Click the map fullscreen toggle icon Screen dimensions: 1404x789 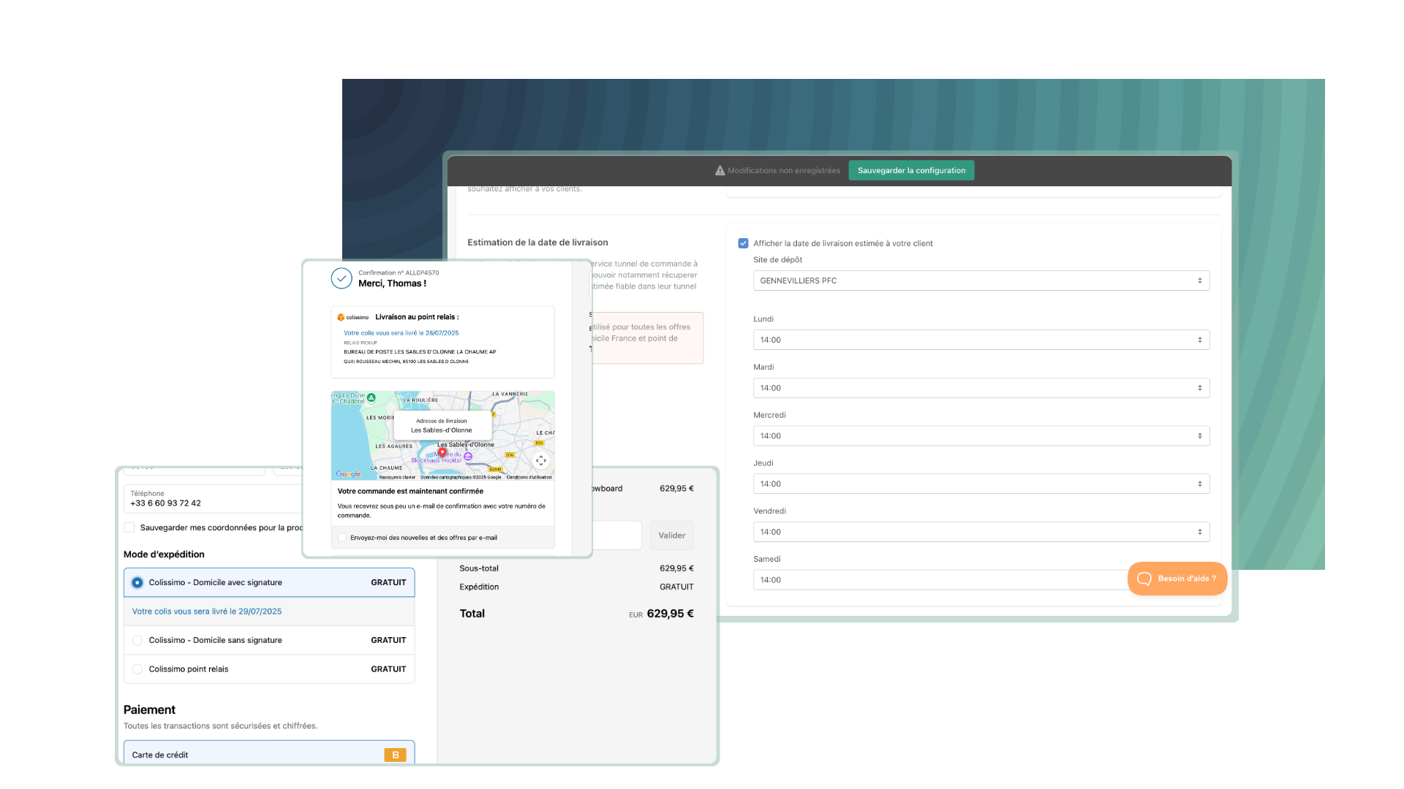pyautogui.click(x=541, y=460)
